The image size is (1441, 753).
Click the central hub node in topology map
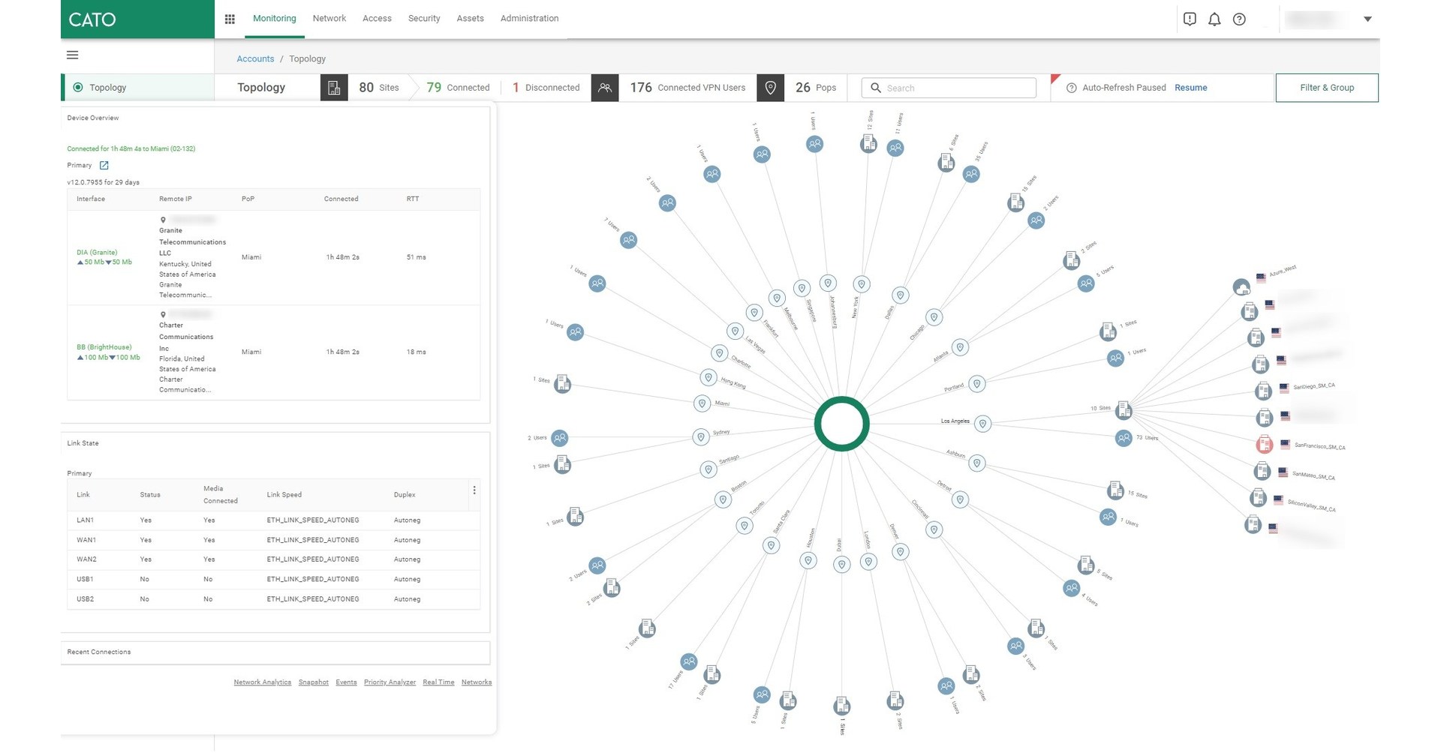[842, 423]
